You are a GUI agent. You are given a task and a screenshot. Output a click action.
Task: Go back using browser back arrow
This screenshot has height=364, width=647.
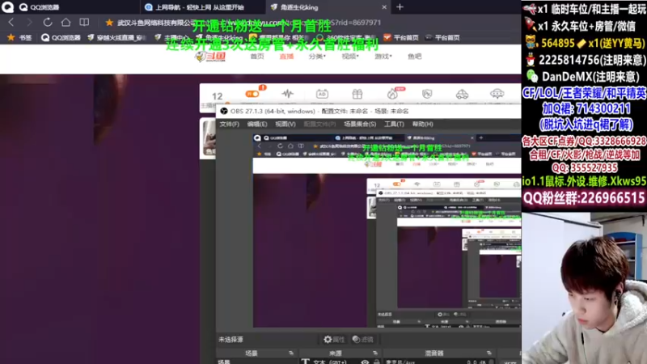[11, 23]
